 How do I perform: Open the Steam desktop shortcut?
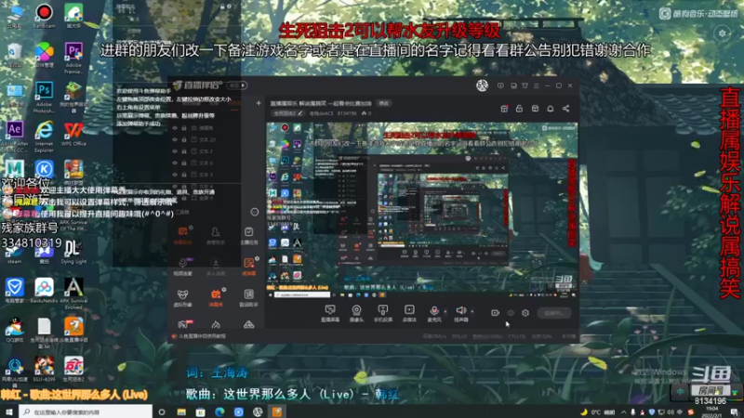(x=15, y=254)
